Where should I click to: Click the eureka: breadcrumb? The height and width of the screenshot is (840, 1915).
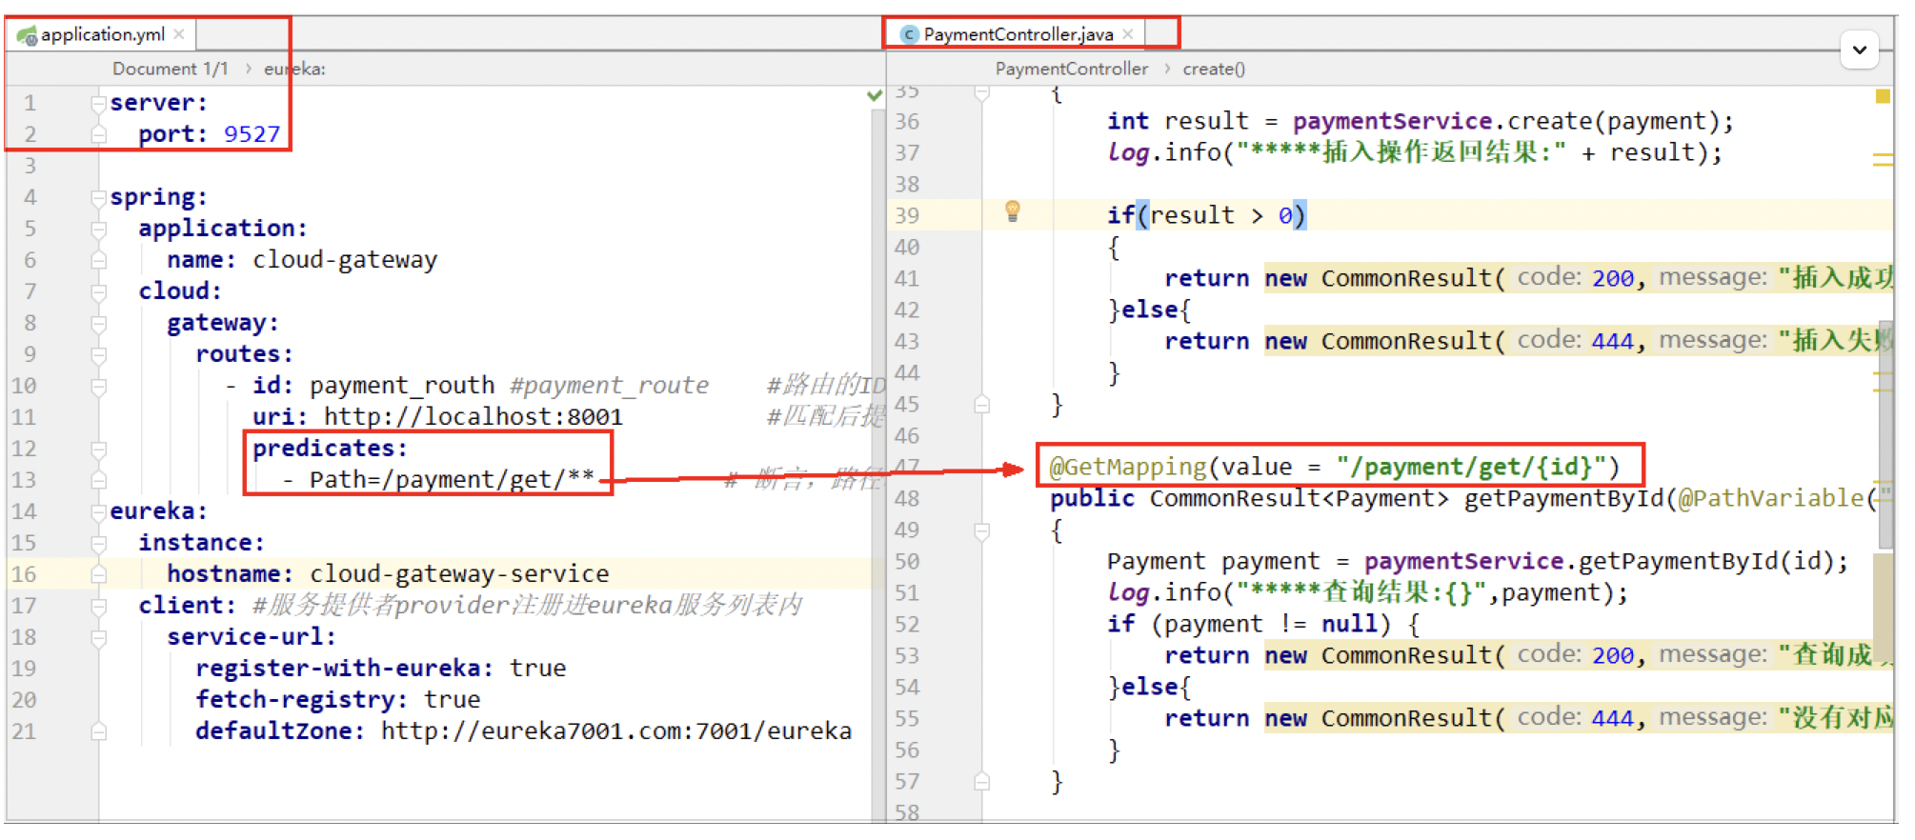[x=294, y=69]
